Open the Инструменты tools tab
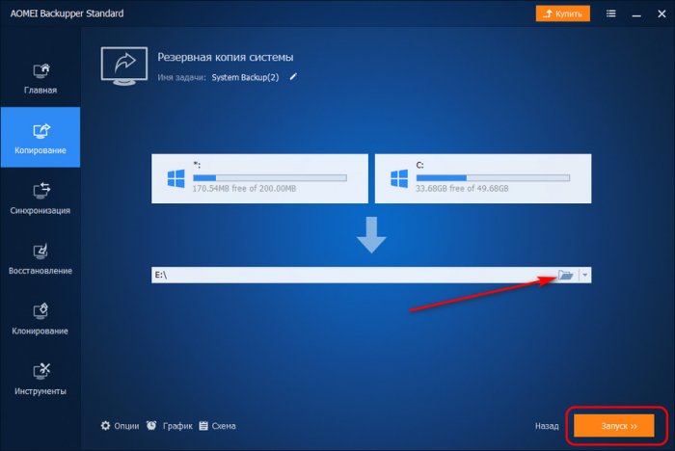This screenshot has height=451, width=675. click(40, 379)
